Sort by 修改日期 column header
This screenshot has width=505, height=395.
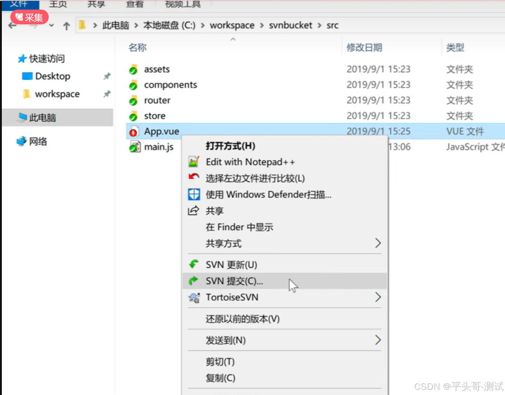[364, 47]
